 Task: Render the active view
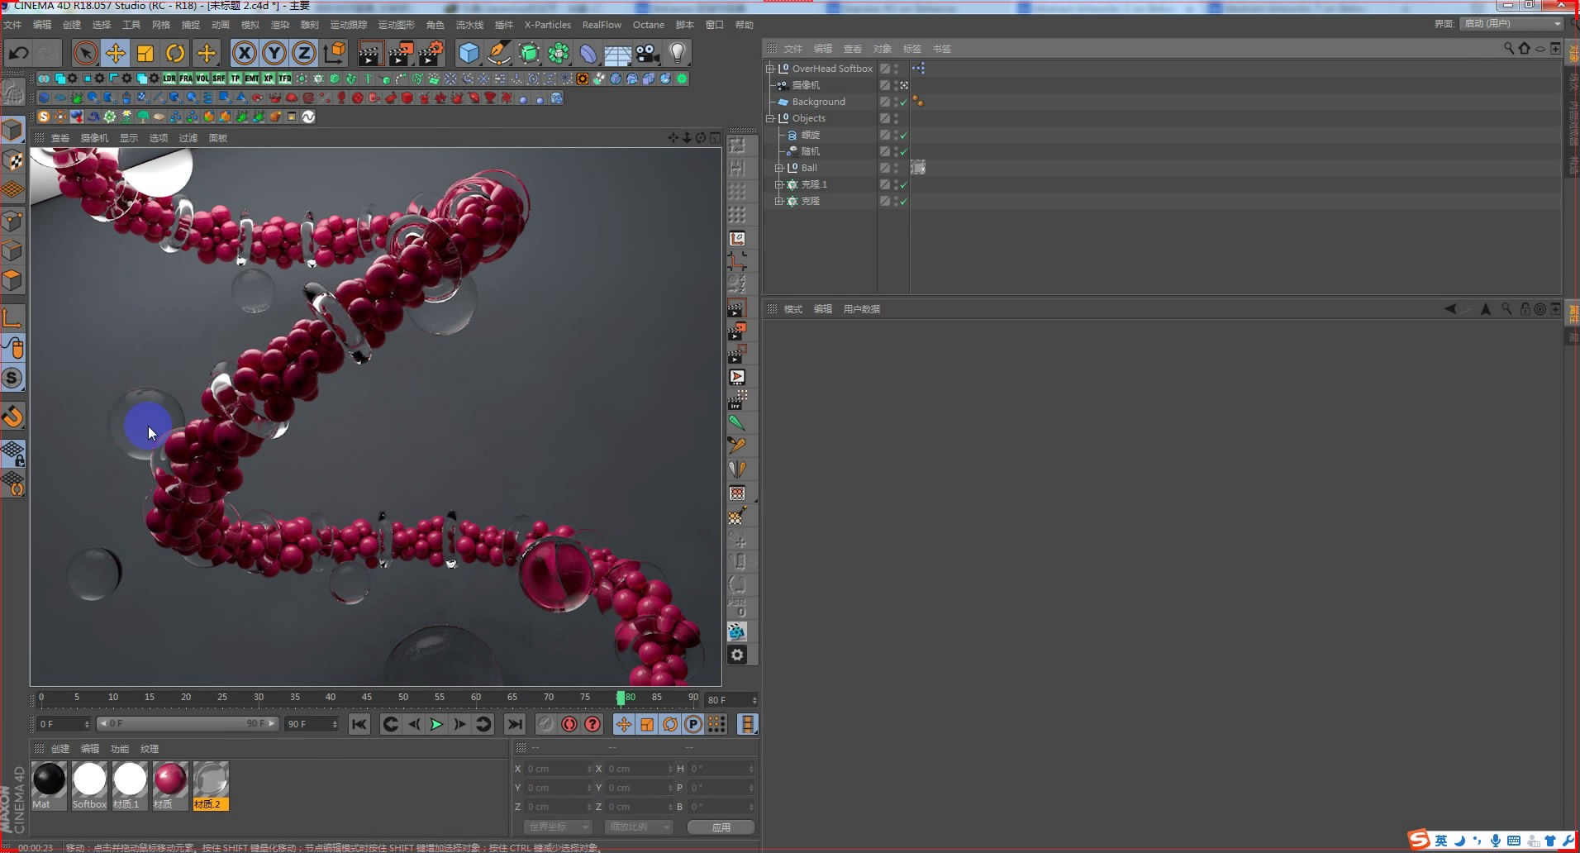370,54
